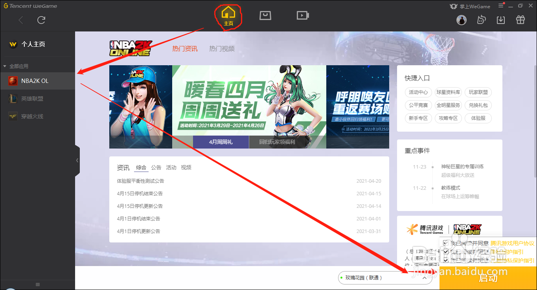Image resolution: width=537 pixels, height=290 pixels.
Task: Open the hamburger main menu icon
Action: pyautogui.click(x=501, y=6)
